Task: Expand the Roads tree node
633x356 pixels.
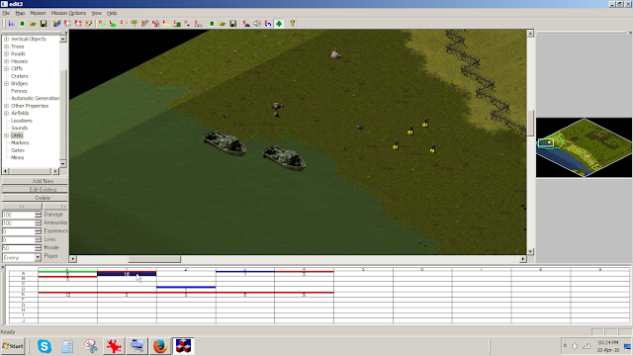Action: coord(7,53)
